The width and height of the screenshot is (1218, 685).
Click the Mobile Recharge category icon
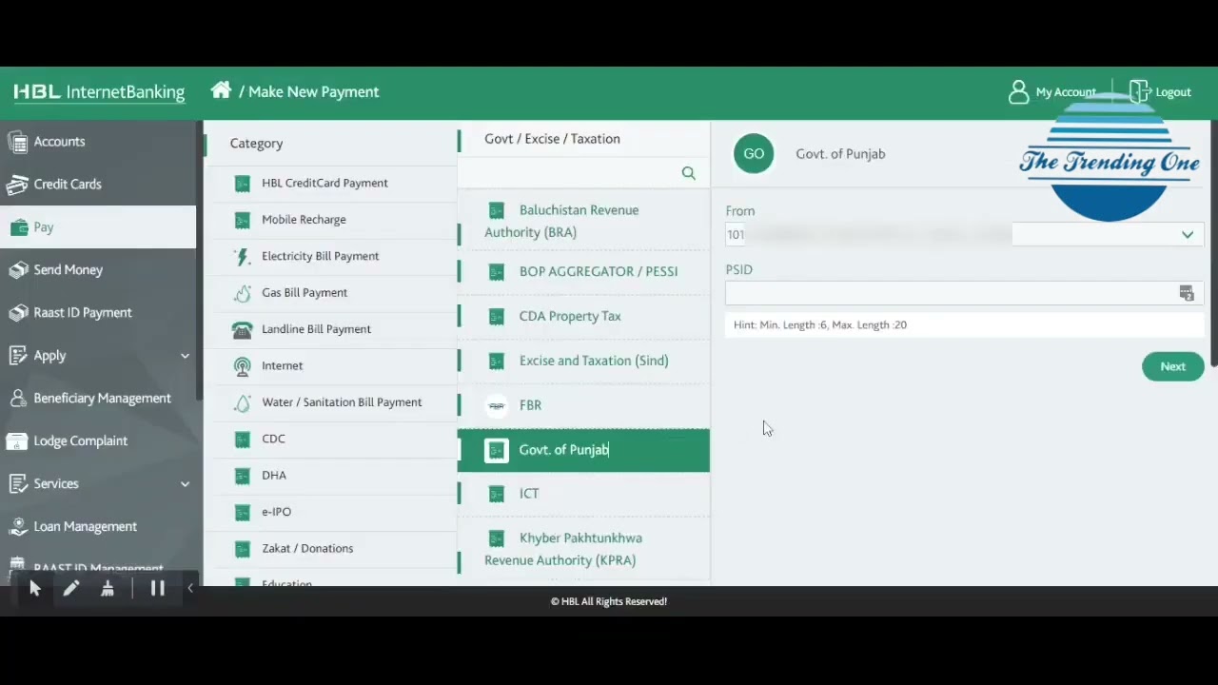point(243,220)
